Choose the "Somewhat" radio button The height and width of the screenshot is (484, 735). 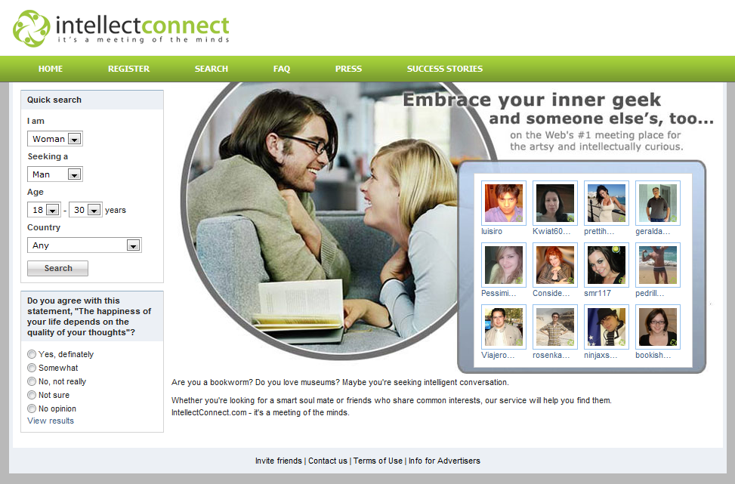point(32,368)
